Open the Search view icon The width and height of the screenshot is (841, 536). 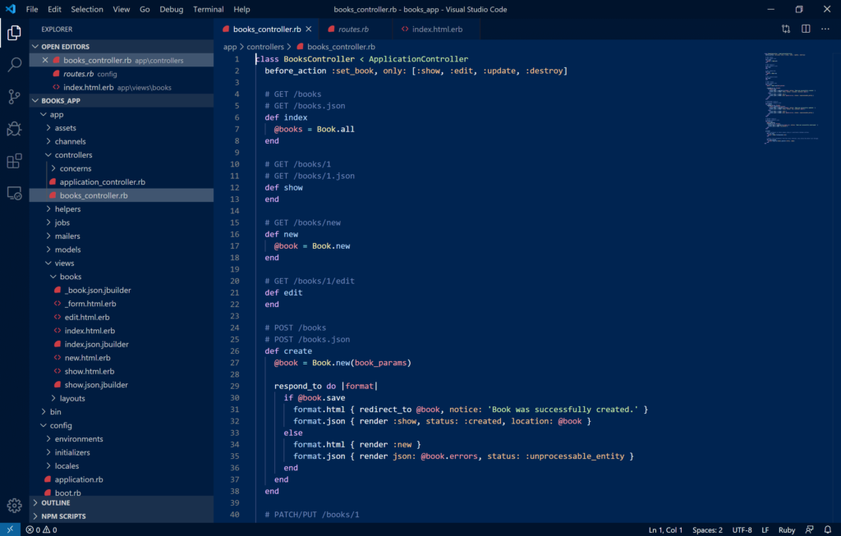click(x=14, y=64)
